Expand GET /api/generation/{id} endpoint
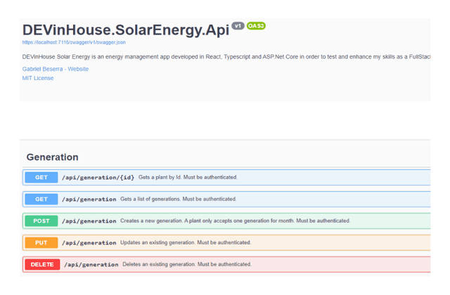The image size is (450, 295). point(226,178)
